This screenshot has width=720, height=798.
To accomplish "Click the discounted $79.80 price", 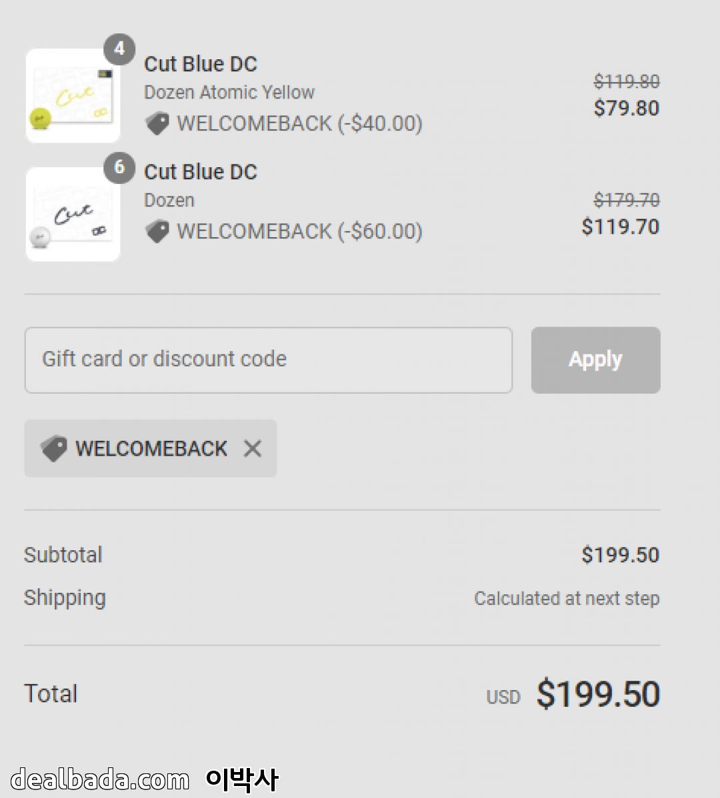I will [626, 109].
